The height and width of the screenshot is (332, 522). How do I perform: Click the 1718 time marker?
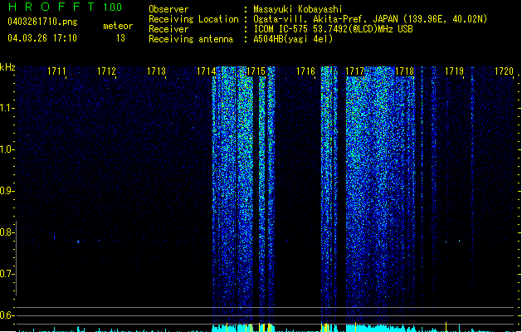[x=404, y=71]
